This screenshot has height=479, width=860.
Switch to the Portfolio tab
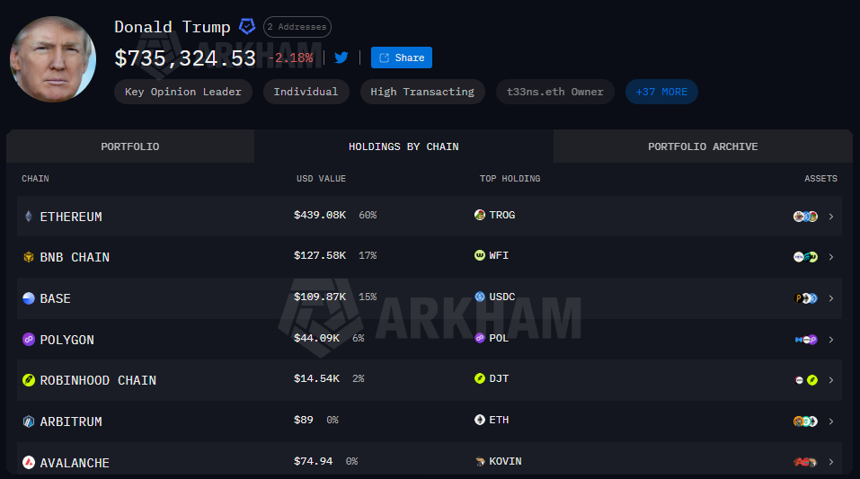coord(130,146)
